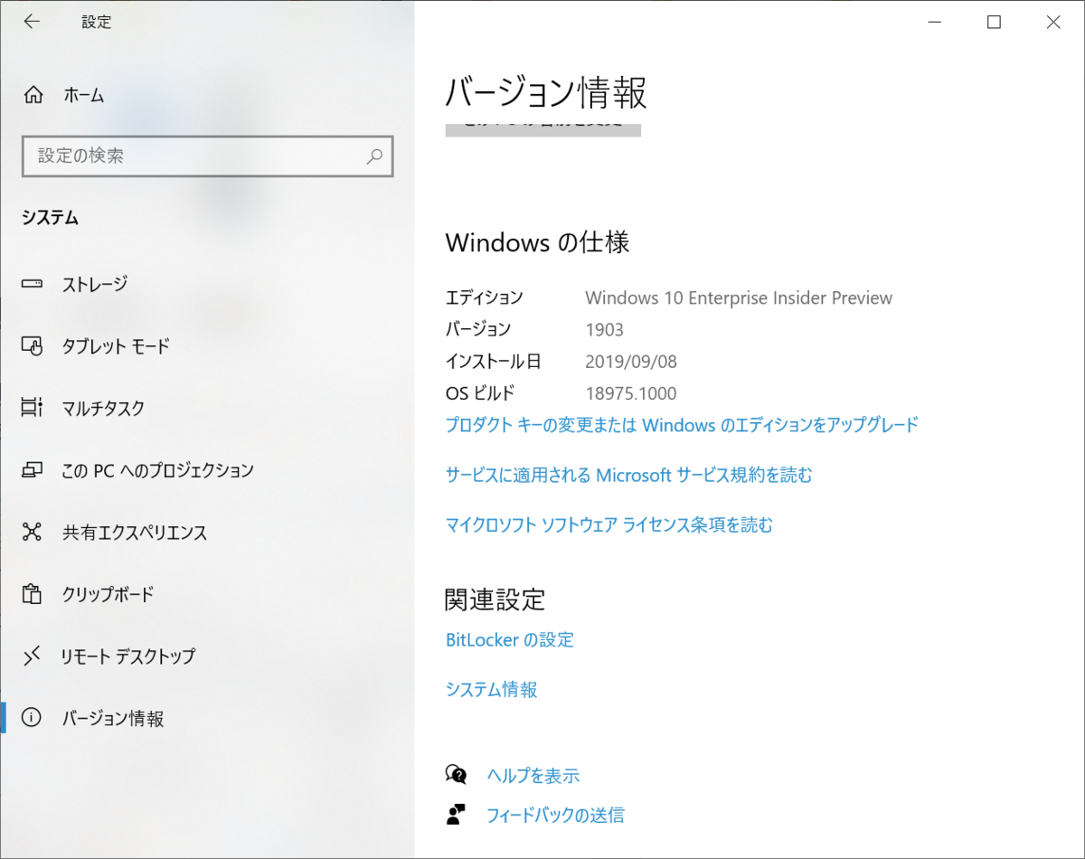This screenshot has height=859, width=1085.
Task: Click the edition value Windows 10 Enterprise Insider Preview
Action: (739, 297)
